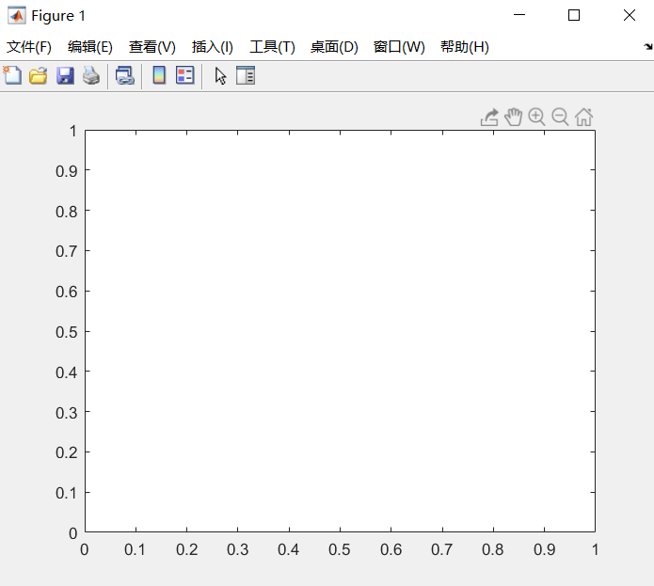Click the y-axis label 0.9

tap(66, 171)
